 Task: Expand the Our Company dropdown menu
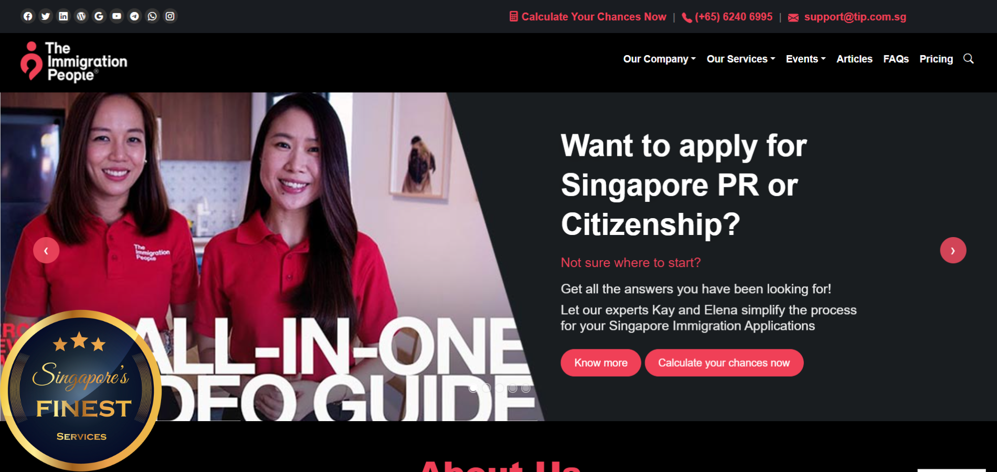coord(660,59)
